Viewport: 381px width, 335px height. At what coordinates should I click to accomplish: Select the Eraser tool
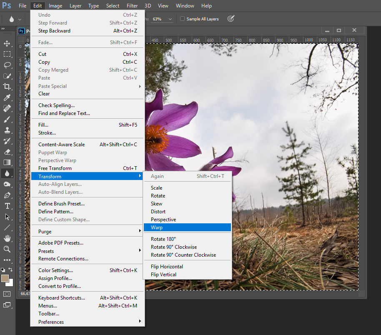click(x=7, y=152)
